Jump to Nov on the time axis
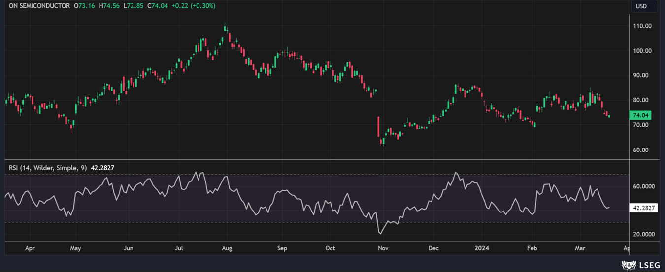Screen dimensions: 665x272 click(383, 248)
